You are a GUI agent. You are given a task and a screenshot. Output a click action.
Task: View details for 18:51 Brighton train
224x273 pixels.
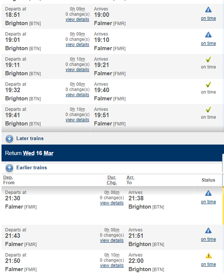pyautogui.click(x=77, y=19)
